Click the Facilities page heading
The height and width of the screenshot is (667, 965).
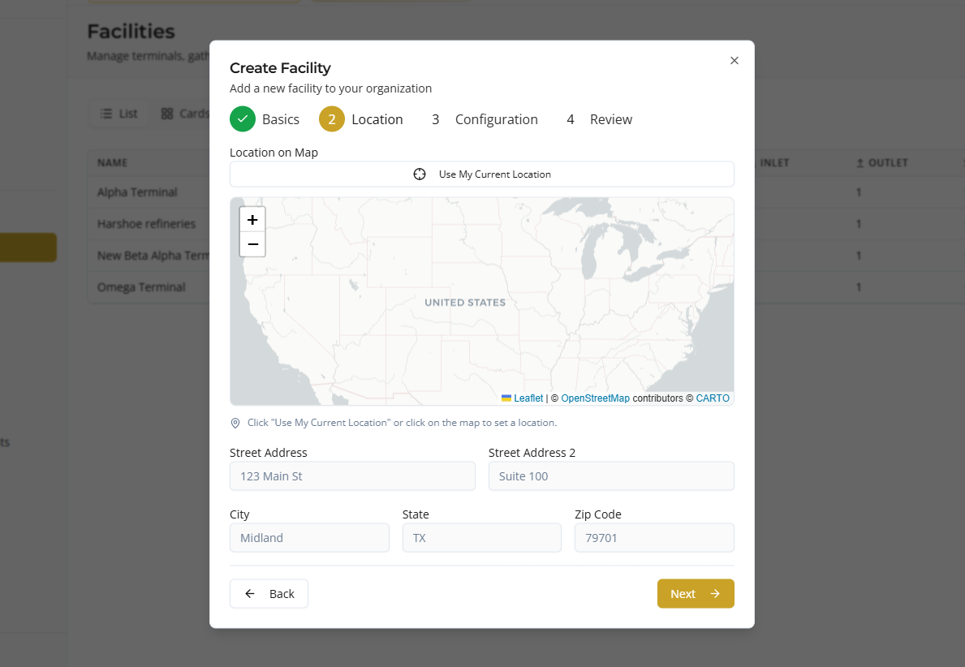[x=131, y=32]
